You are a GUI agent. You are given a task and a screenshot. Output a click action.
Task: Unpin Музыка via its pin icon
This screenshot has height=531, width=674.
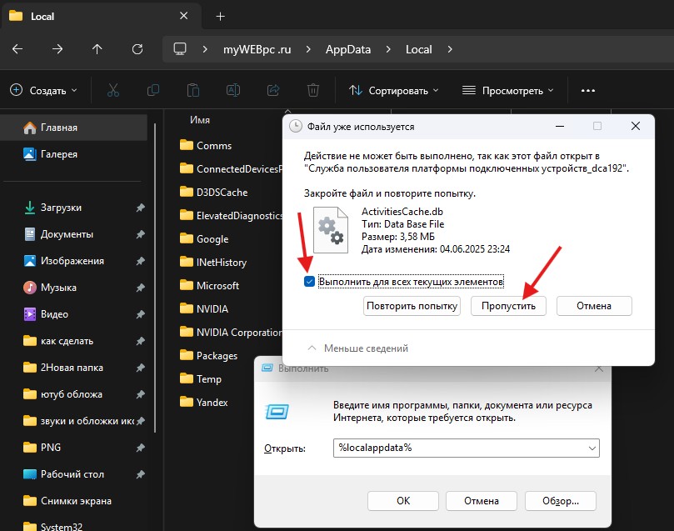pos(140,288)
